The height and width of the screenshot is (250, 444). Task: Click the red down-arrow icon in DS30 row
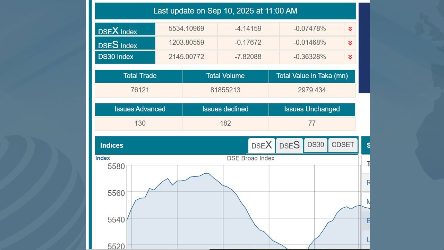pyautogui.click(x=350, y=57)
